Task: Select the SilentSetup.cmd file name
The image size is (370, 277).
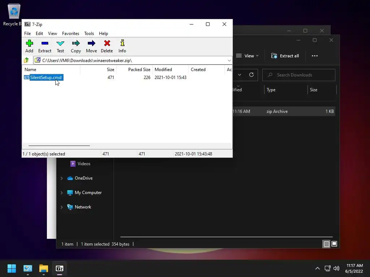Action: point(46,78)
